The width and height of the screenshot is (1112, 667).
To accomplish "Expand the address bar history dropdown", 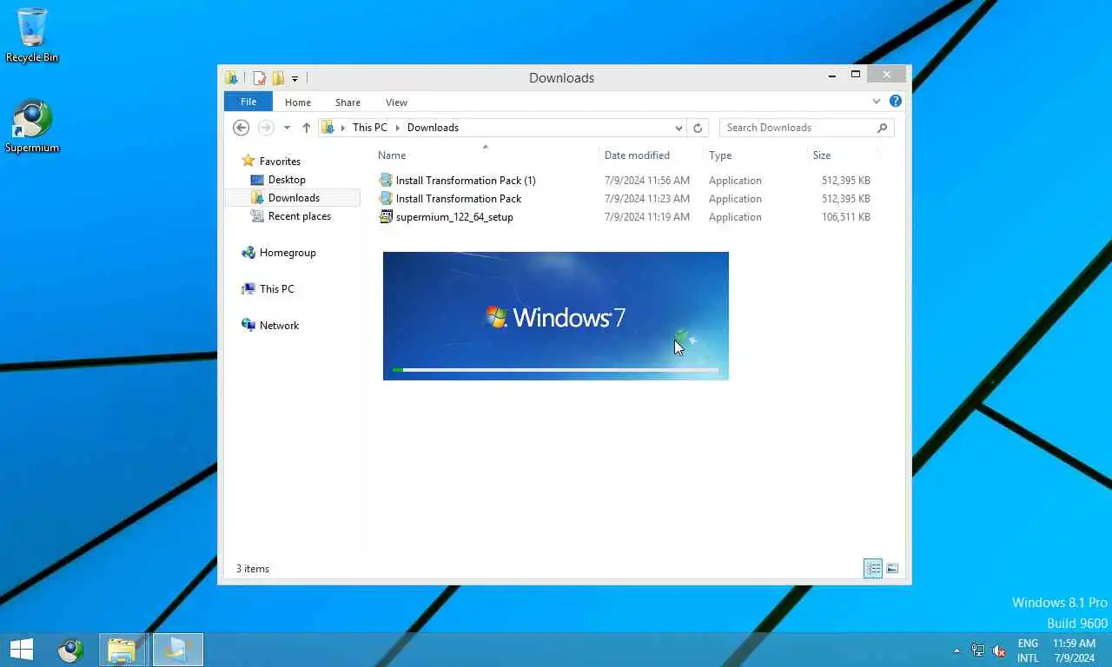I will (678, 128).
